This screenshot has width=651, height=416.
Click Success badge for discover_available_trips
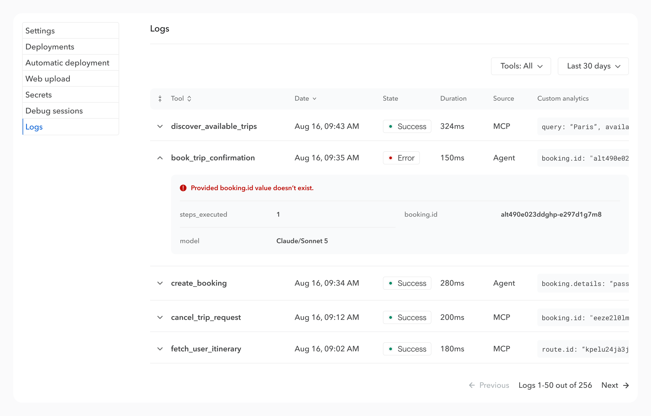[x=407, y=126]
